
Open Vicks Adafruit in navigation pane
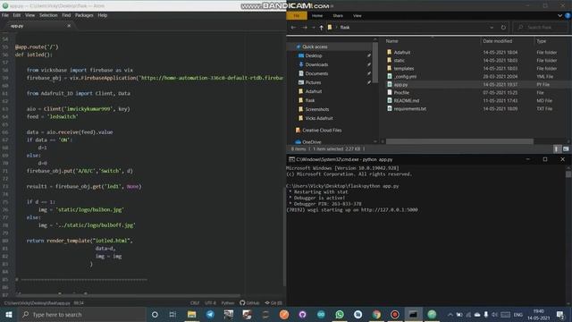pyautogui.click(x=319, y=118)
